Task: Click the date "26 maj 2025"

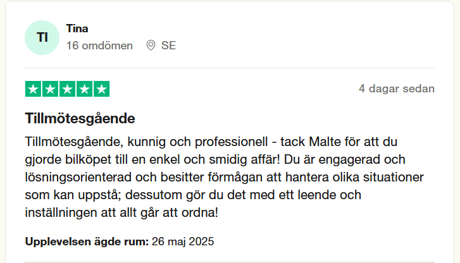Action: [183, 242]
